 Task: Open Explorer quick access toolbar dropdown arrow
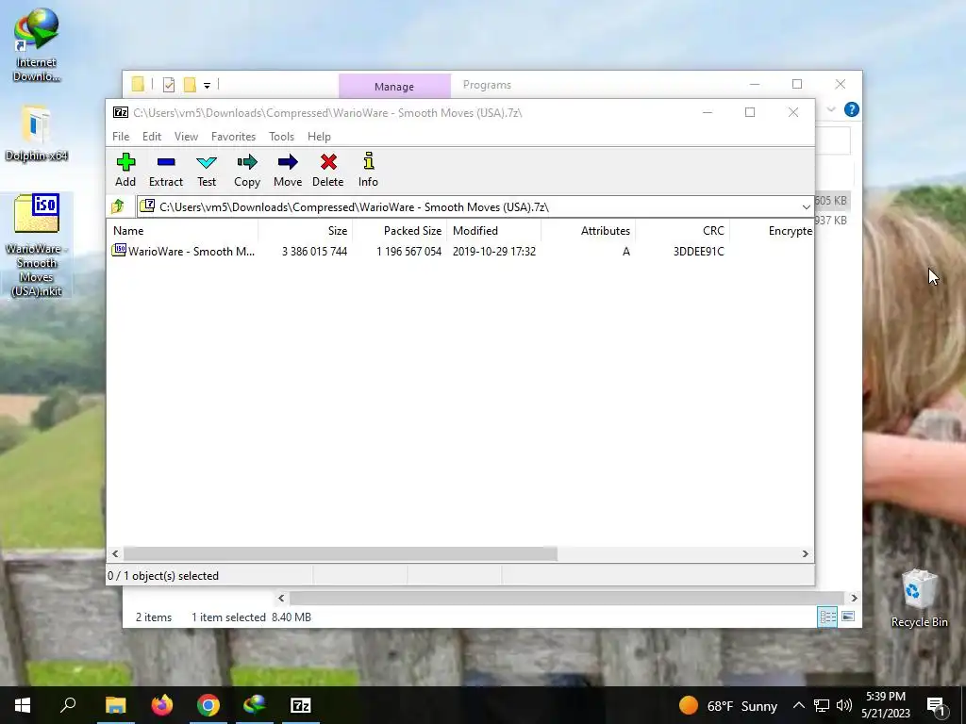(x=207, y=86)
